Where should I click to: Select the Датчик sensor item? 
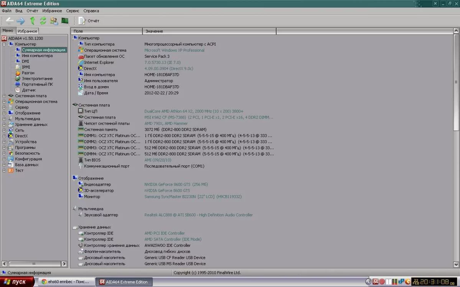pyautogui.click(x=28, y=90)
